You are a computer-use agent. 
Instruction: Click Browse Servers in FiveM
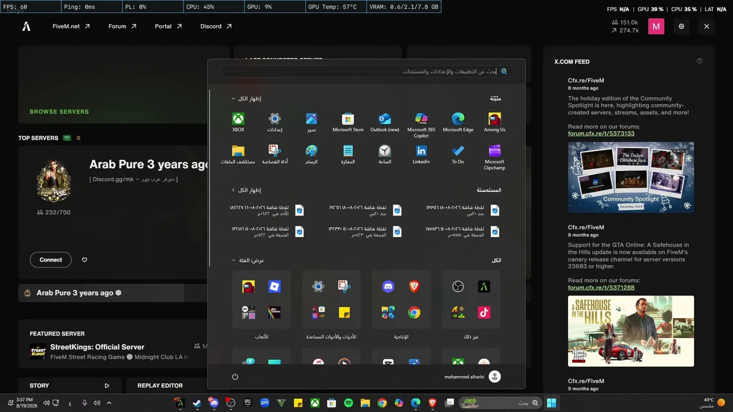59,112
